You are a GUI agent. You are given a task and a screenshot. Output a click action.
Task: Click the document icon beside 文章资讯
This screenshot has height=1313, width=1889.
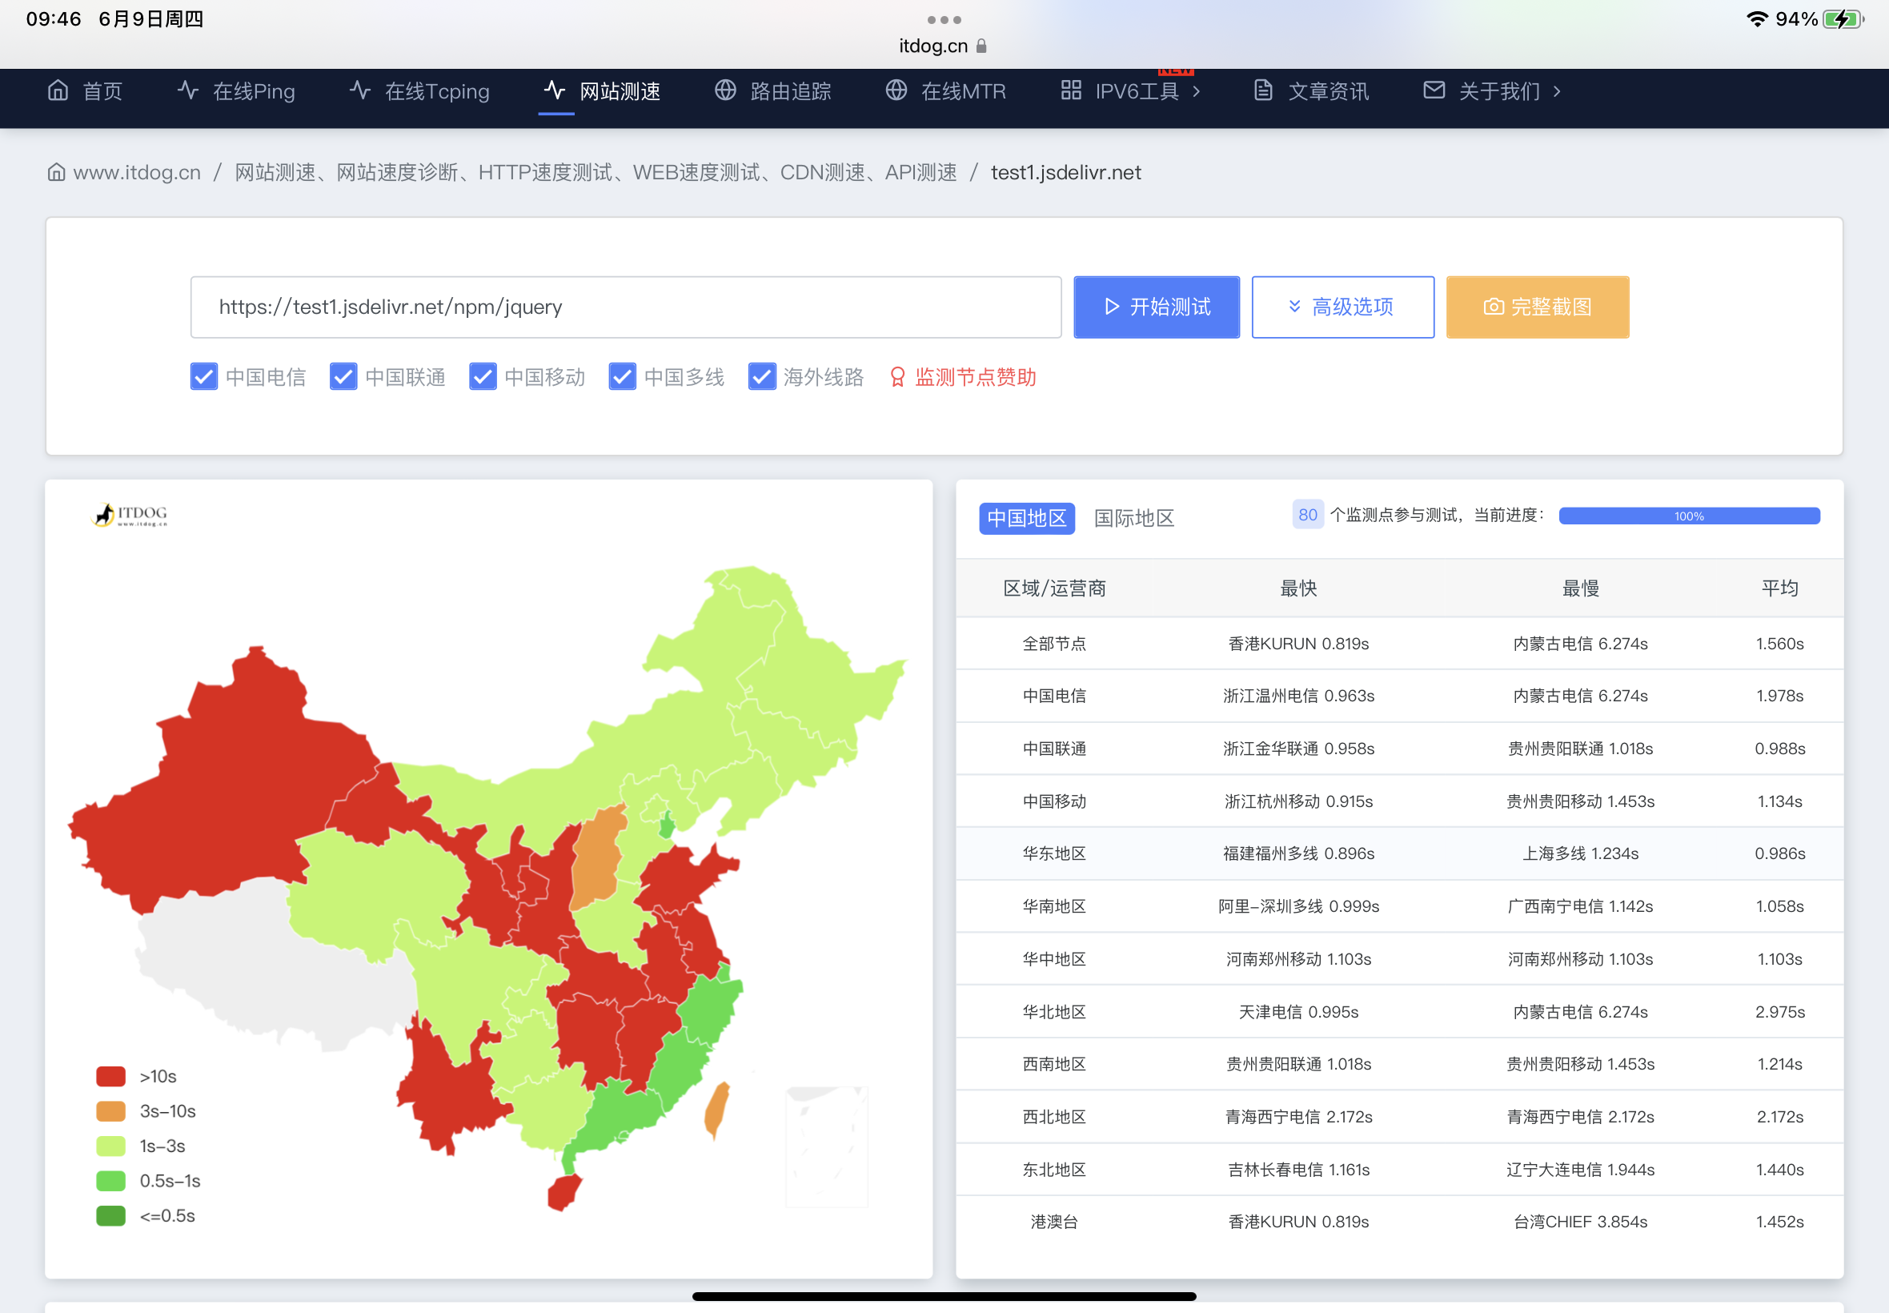pyautogui.click(x=1263, y=90)
